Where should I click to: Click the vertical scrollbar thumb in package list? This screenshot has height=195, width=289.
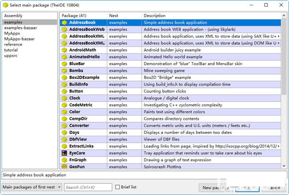click(x=284, y=56)
